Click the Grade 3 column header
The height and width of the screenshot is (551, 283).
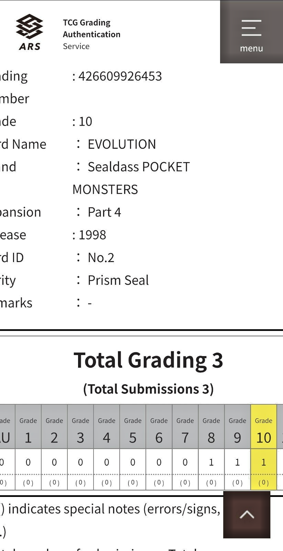(80, 427)
